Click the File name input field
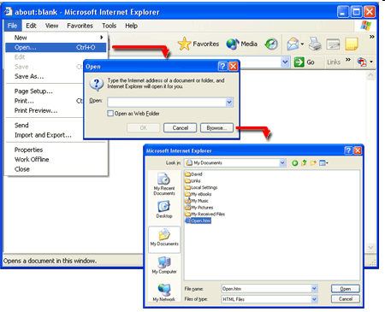This screenshot has width=385, height=312. (x=266, y=289)
